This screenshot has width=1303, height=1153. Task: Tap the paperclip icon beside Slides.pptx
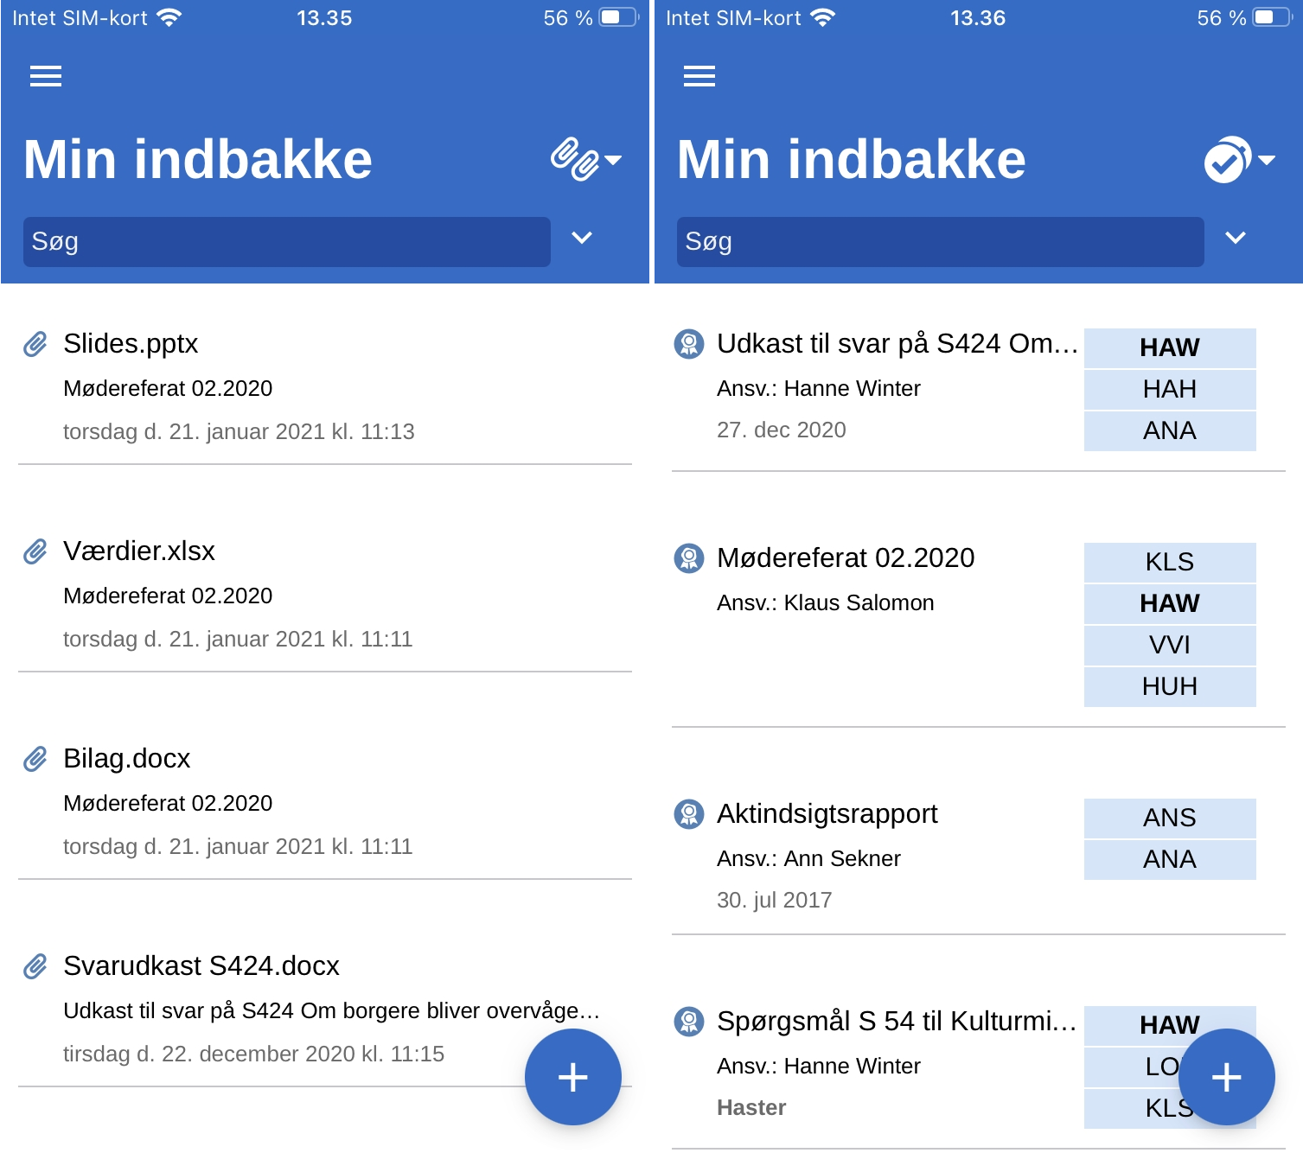point(35,344)
